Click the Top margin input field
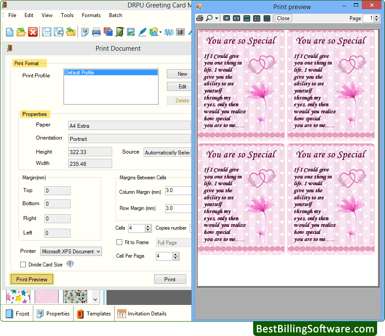This screenshot has width=385, height=336. pyautogui.click(x=57, y=191)
